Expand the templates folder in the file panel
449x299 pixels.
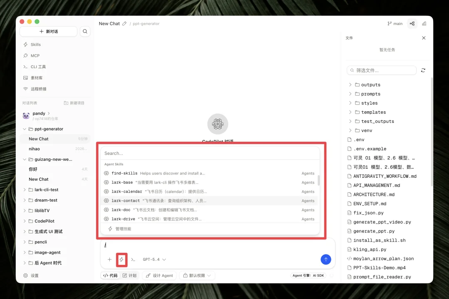[x=373, y=112]
